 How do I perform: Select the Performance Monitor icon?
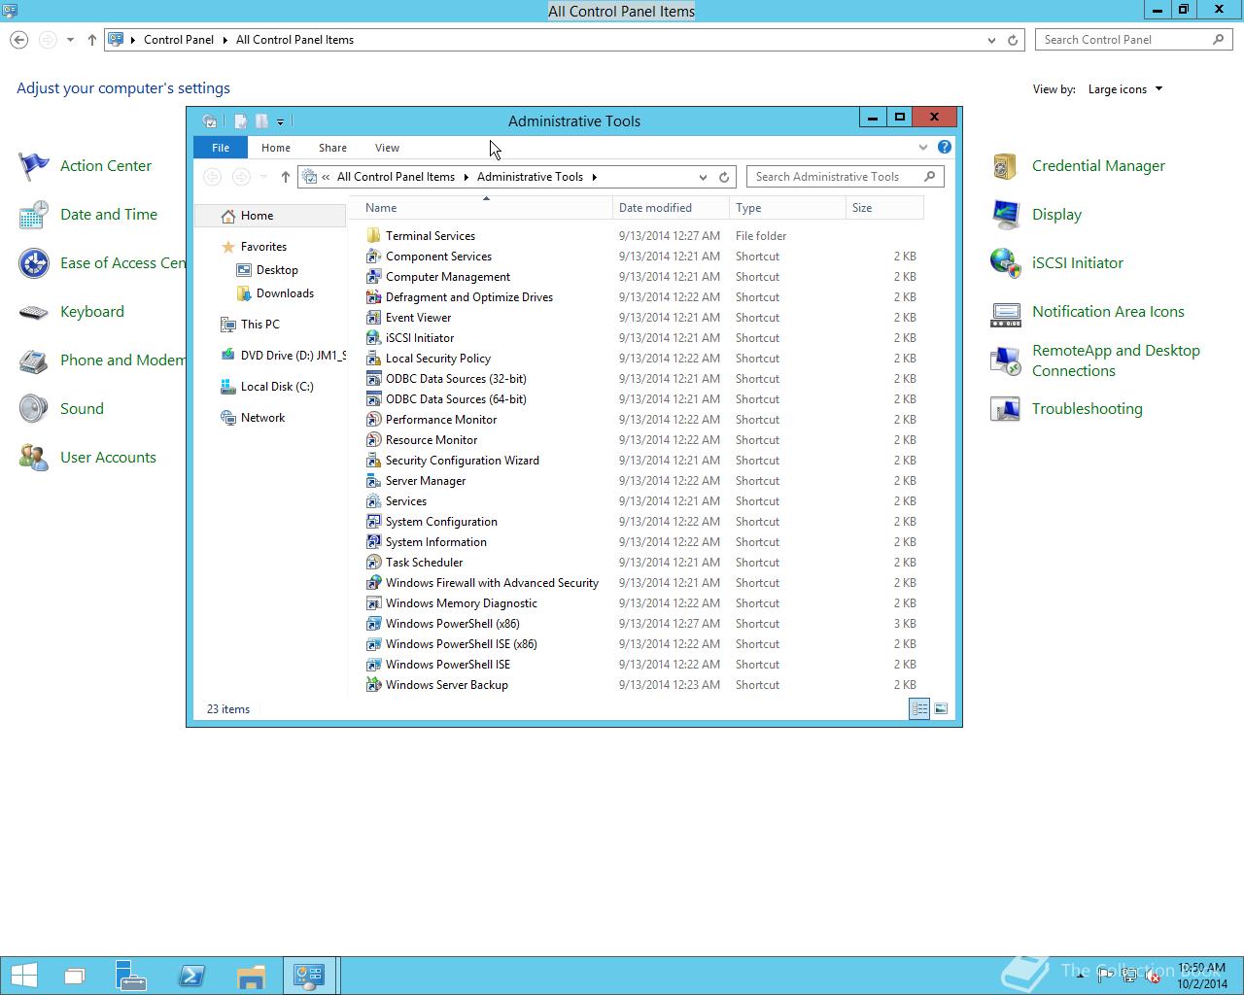[x=373, y=420]
